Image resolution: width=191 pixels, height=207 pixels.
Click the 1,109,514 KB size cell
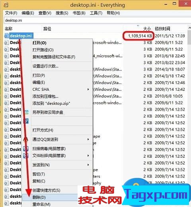[x=140, y=36]
